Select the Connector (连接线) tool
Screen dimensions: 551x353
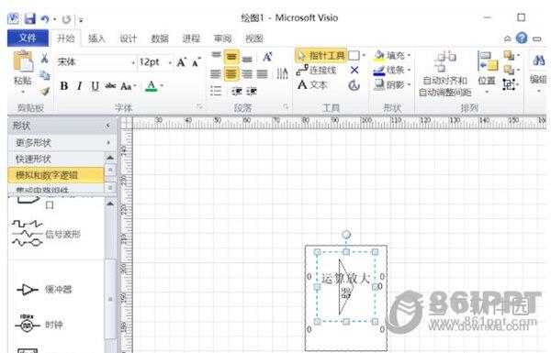pos(317,71)
